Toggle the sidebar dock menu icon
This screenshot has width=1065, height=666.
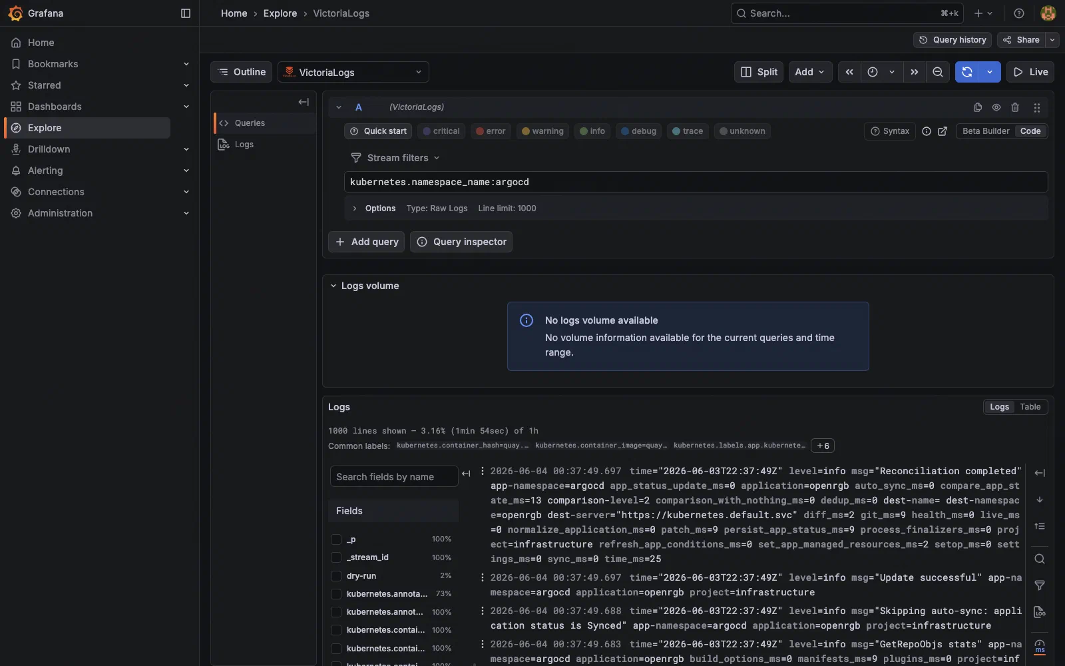coord(186,13)
